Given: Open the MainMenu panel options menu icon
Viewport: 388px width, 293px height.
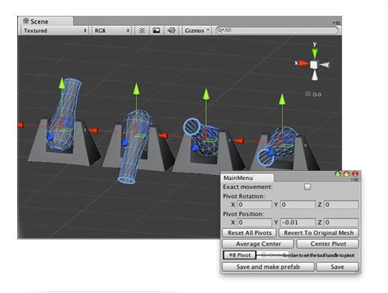Looking at the screenshot, I should click(355, 180).
